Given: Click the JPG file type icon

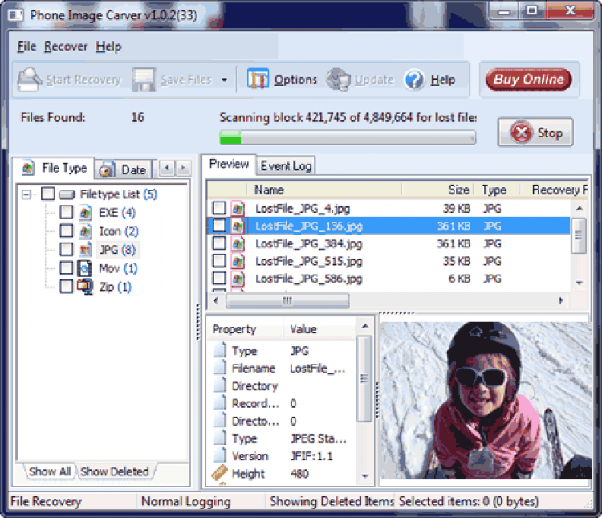Looking at the screenshot, I should pos(86,250).
